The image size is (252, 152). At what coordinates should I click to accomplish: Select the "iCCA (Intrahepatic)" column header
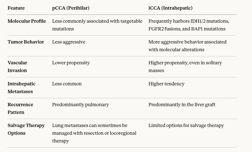click(170, 8)
